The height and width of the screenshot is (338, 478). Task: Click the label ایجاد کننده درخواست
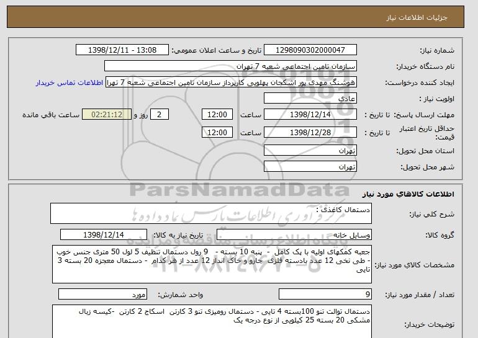click(420, 83)
